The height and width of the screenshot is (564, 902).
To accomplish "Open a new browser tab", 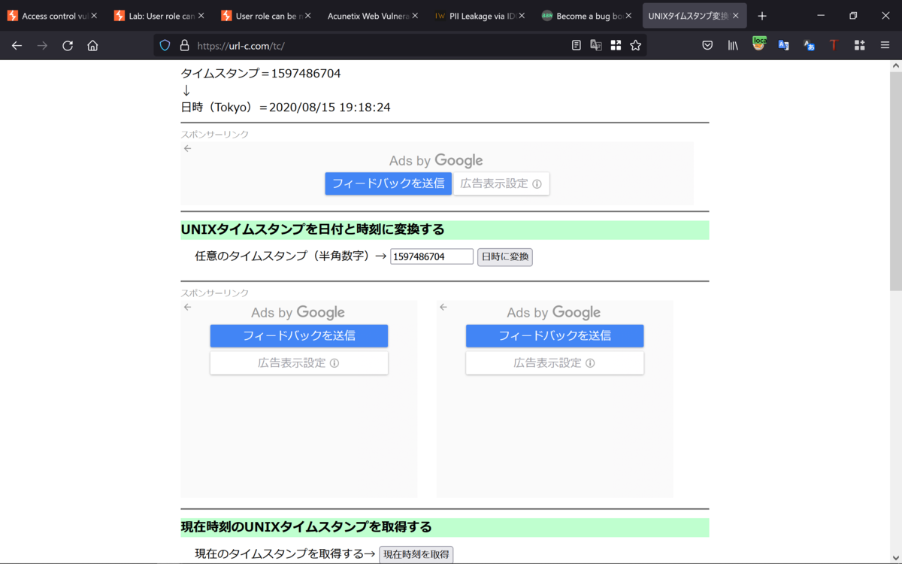I will (x=762, y=16).
